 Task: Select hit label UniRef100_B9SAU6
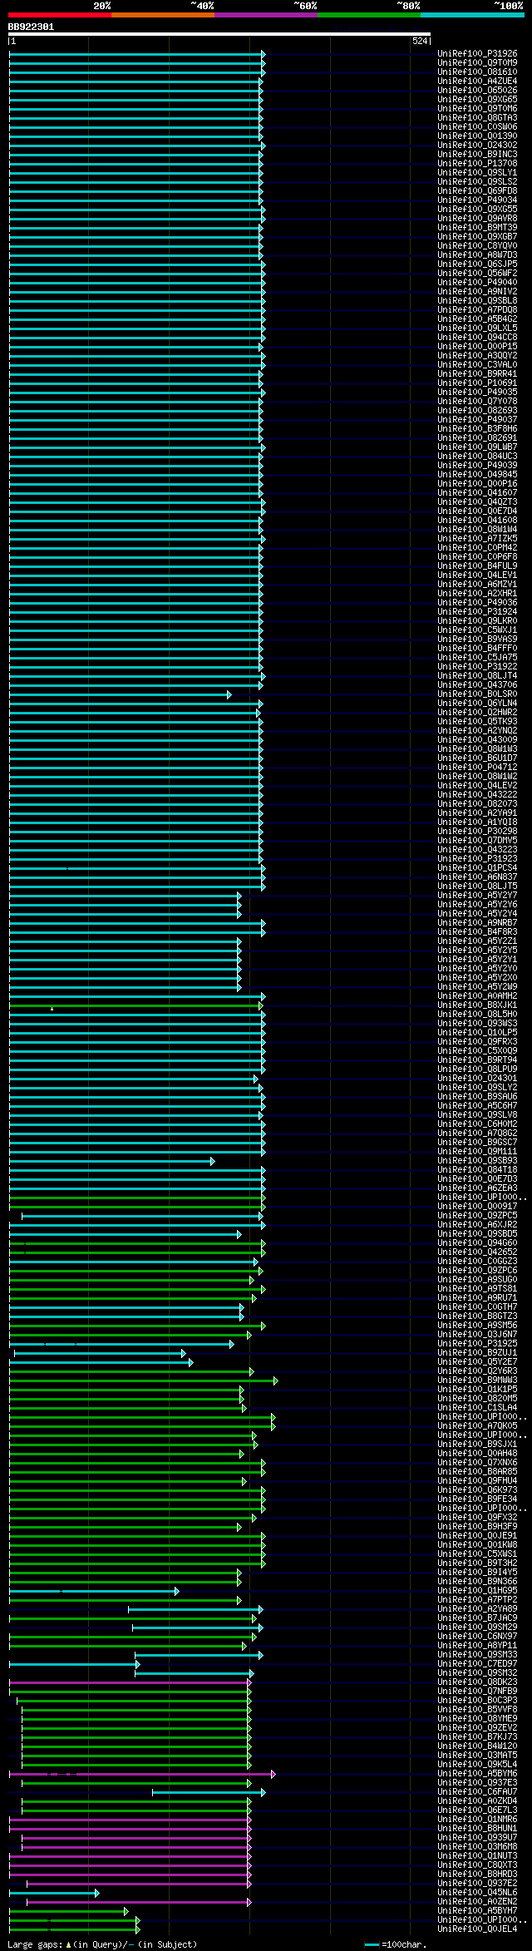(477, 1097)
